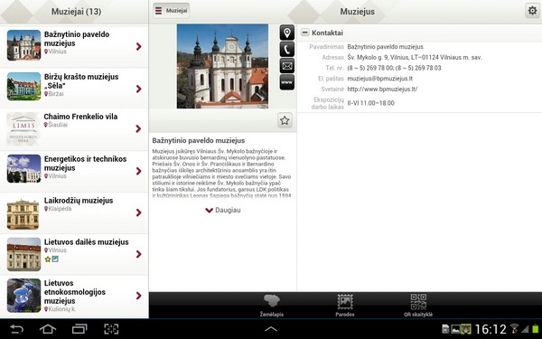Open chevron arrow for Biržų krašto muziejus
Screen dimensions: 542x339
(138, 89)
